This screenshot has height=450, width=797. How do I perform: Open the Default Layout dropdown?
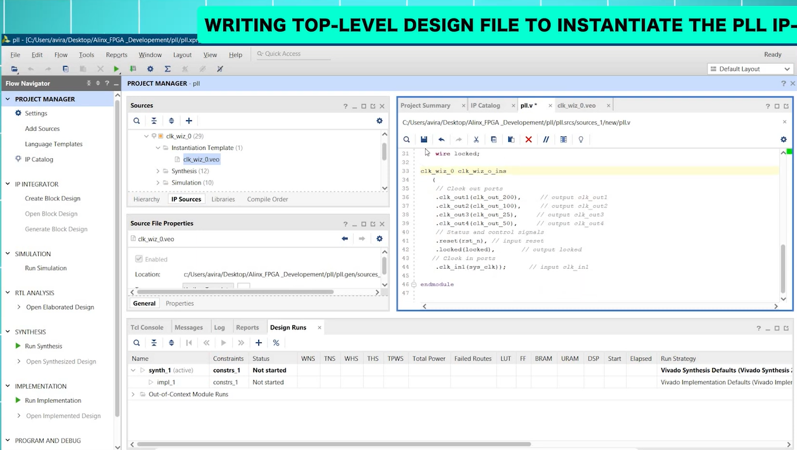pos(750,69)
